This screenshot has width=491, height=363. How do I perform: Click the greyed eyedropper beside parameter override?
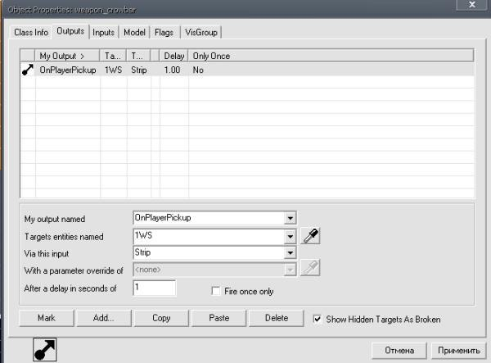coord(310,268)
